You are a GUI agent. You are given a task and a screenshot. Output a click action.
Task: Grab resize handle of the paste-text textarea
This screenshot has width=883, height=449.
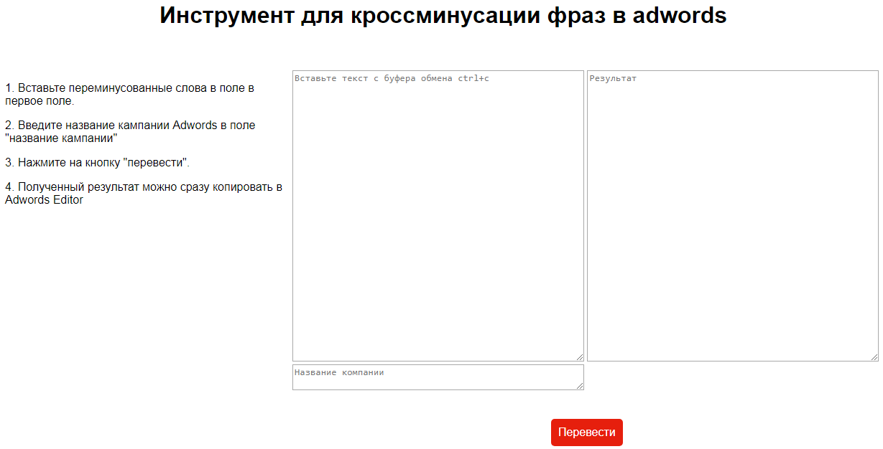[579, 356]
